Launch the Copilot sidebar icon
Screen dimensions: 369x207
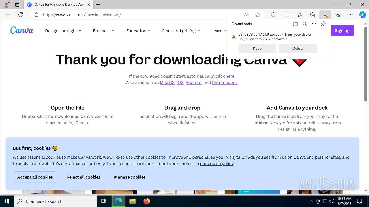pos(363,15)
